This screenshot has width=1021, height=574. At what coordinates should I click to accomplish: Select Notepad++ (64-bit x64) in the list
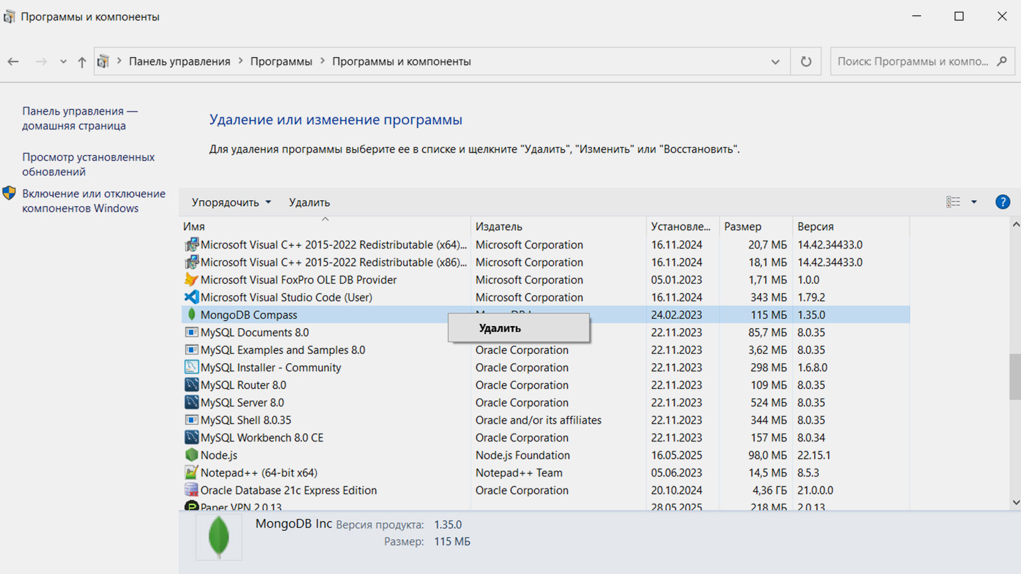[259, 473]
